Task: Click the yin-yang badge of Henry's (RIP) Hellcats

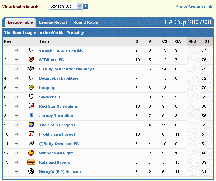Action: point(31,171)
